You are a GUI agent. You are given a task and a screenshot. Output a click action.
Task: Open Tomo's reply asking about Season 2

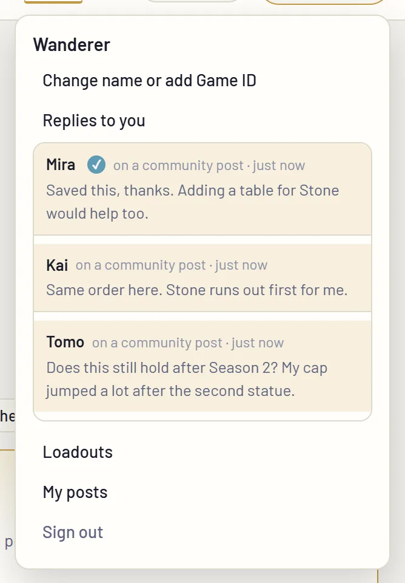202,366
